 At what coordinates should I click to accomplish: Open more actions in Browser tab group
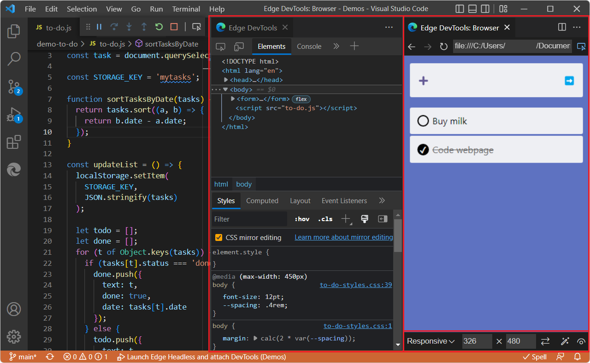coord(577,27)
